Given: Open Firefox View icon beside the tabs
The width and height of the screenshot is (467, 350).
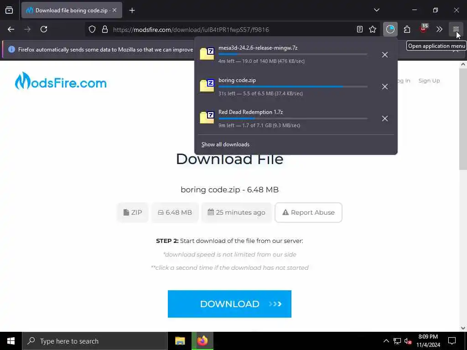Looking at the screenshot, I should coord(9,10).
